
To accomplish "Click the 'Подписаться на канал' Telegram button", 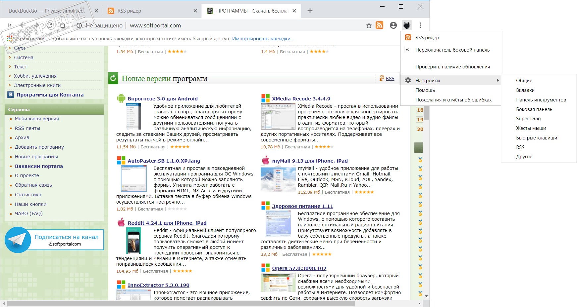I will tap(54, 240).
